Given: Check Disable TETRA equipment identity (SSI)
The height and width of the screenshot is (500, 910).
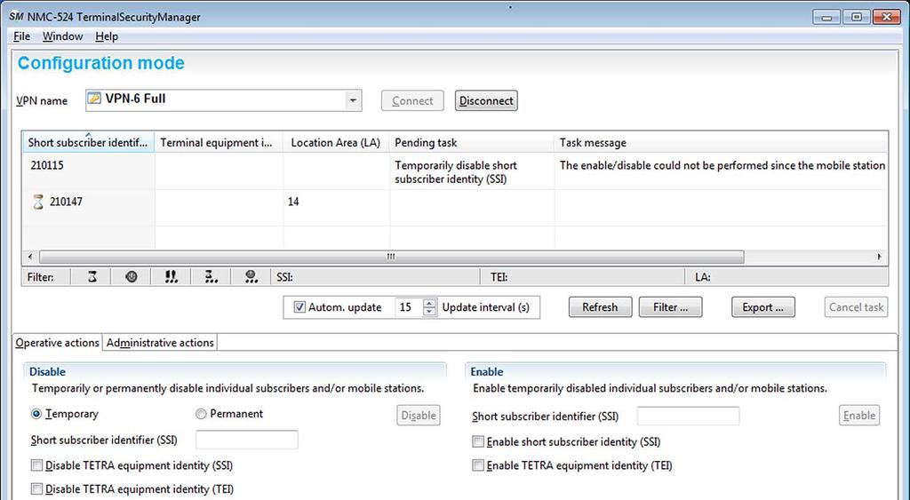Looking at the screenshot, I should coord(36,465).
